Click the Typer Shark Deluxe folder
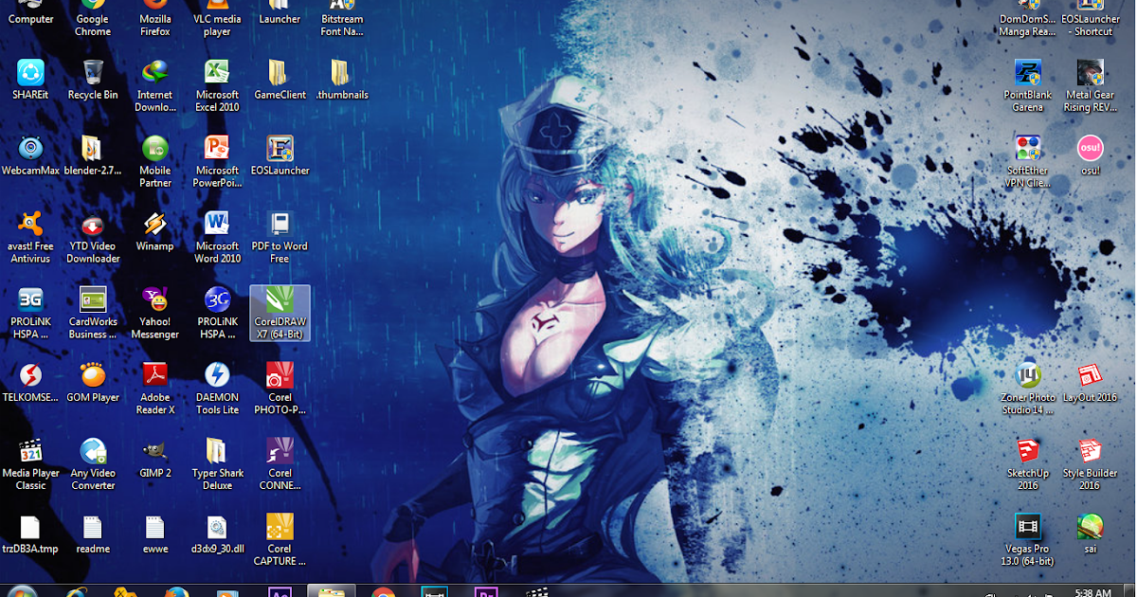 [217, 464]
